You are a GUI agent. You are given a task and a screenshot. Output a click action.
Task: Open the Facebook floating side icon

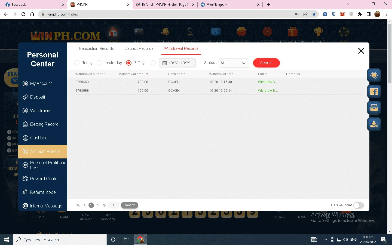click(374, 91)
